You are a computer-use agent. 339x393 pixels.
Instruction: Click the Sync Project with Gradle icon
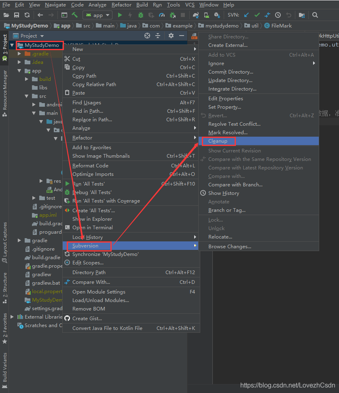(196, 15)
